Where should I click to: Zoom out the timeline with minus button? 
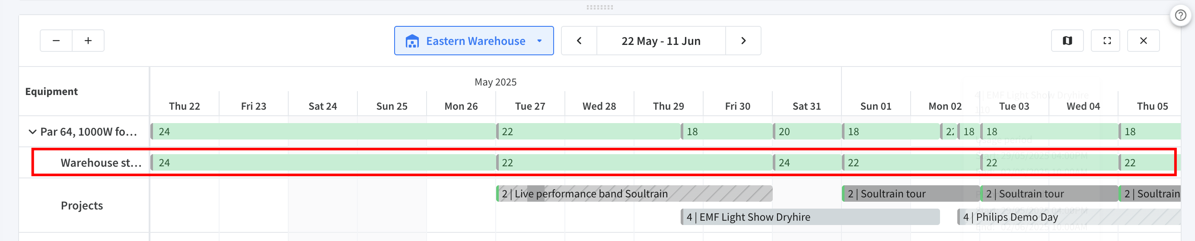(56, 41)
